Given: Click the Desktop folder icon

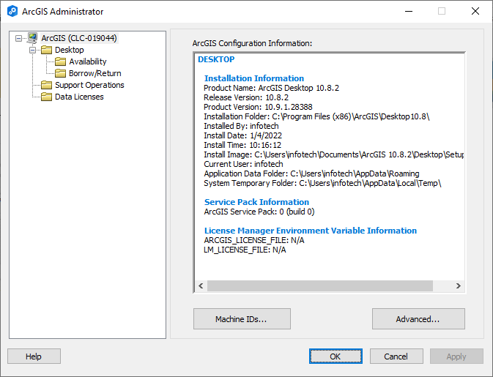Looking at the screenshot, I should (x=47, y=50).
